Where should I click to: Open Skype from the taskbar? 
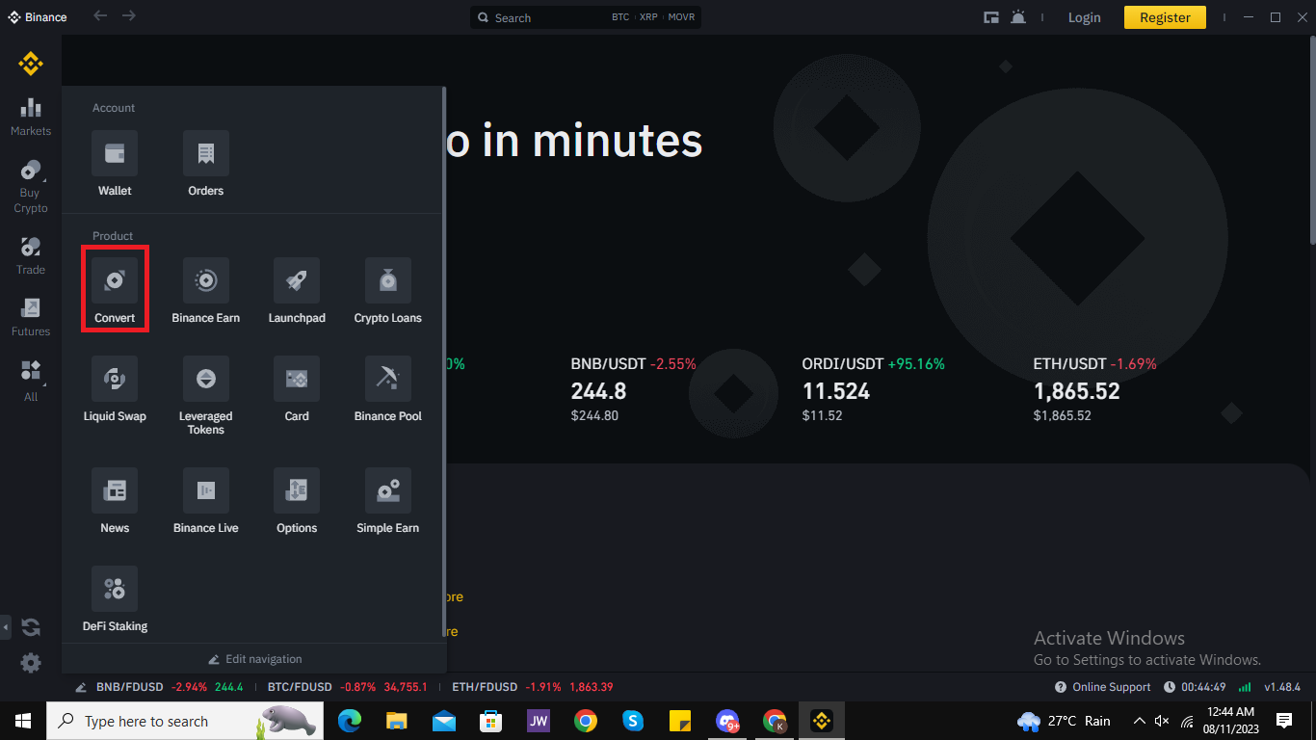point(633,721)
